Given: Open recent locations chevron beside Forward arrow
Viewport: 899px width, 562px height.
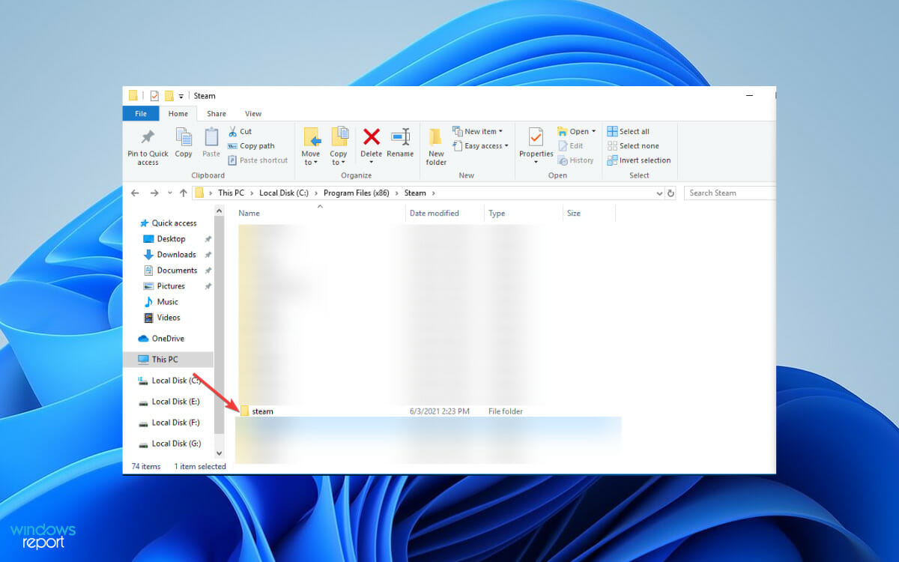Looking at the screenshot, I should coord(169,193).
